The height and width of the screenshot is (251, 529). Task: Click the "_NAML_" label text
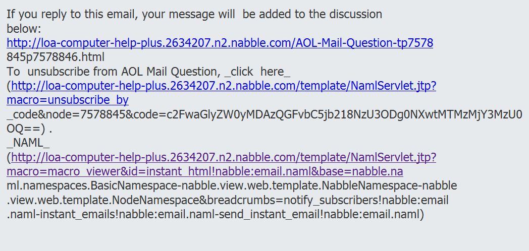point(28,143)
